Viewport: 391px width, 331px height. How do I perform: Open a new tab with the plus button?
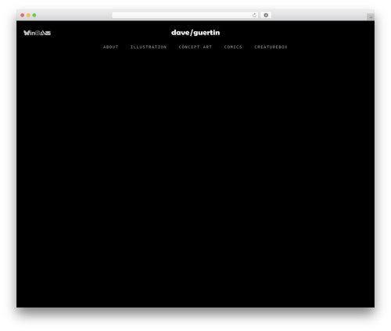pos(371,17)
